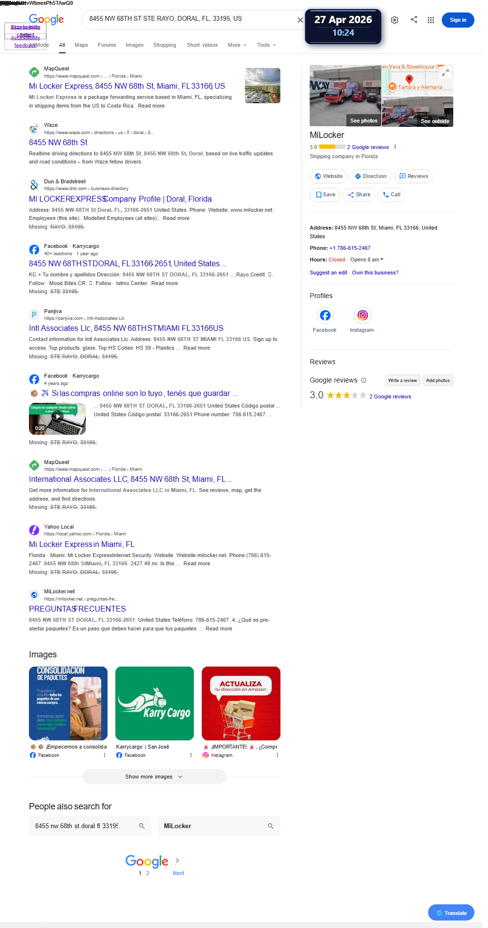Clear the search box with the X icon

300,20
